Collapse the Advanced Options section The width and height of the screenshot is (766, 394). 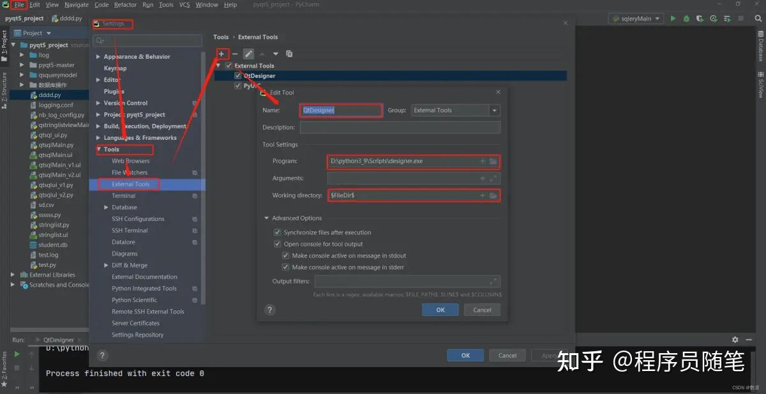tap(267, 218)
